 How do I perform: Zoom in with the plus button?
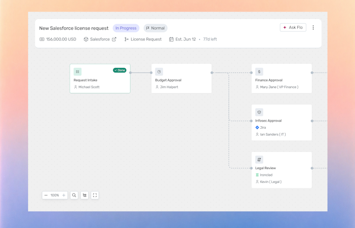point(64,195)
